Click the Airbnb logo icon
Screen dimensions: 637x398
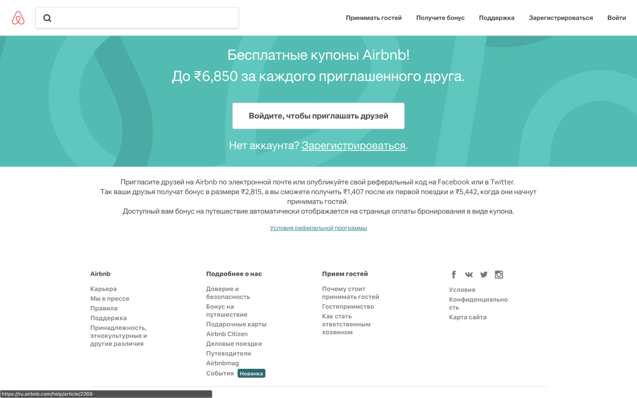(18, 18)
